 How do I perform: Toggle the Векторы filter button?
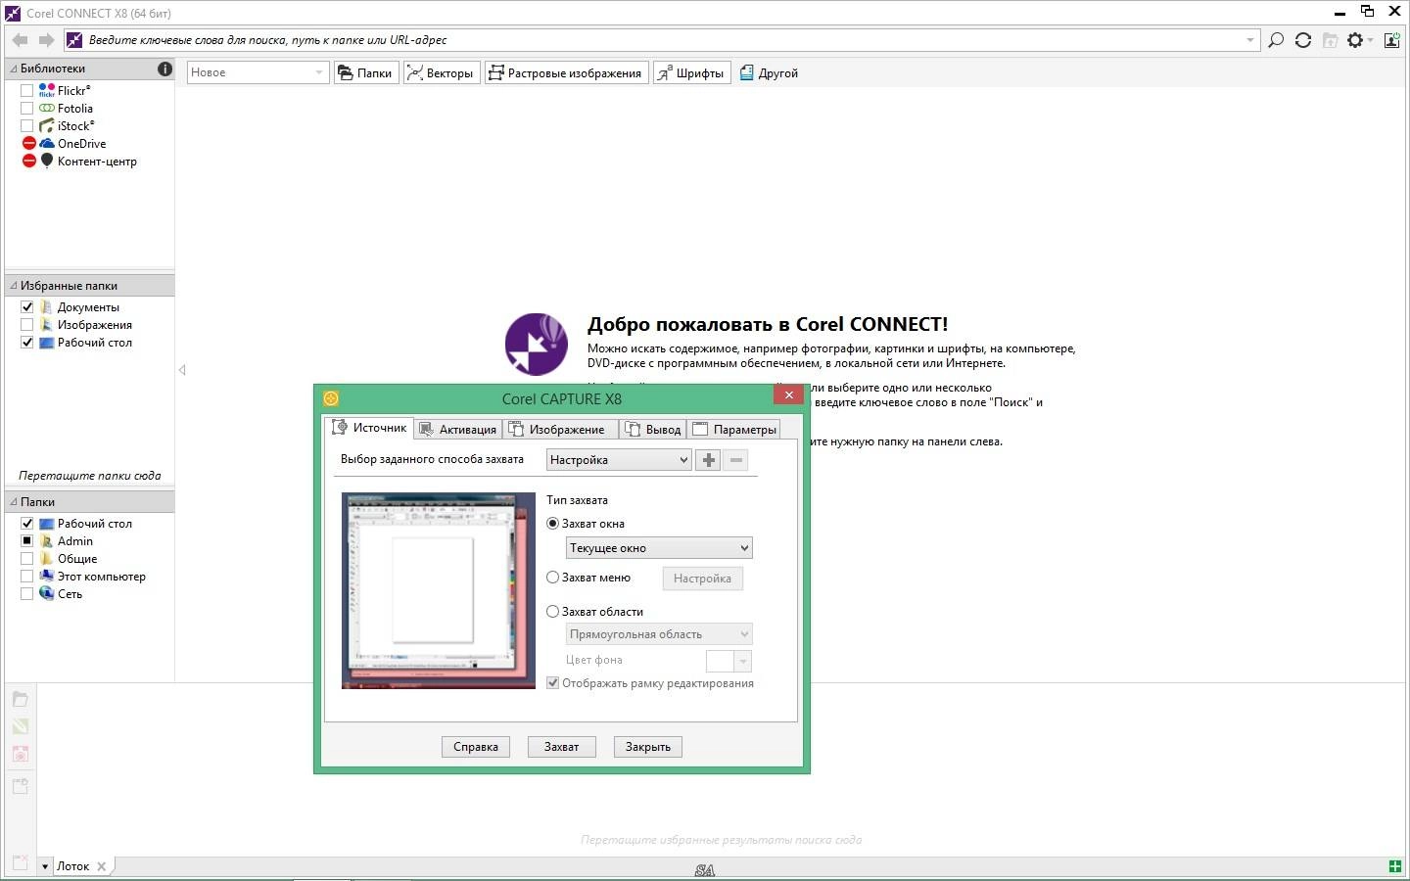(x=442, y=72)
